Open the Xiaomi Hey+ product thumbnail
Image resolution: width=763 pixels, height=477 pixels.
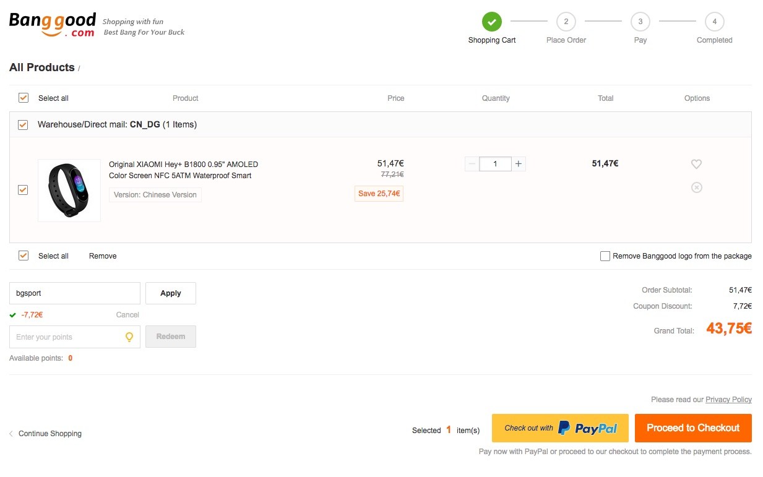[x=69, y=190]
